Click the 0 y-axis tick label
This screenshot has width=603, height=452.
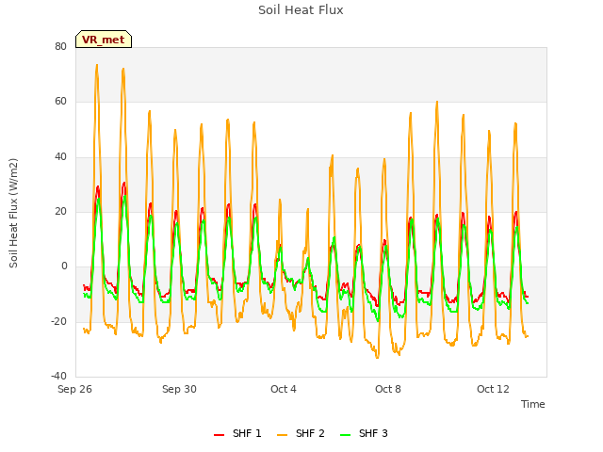click(64, 266)
